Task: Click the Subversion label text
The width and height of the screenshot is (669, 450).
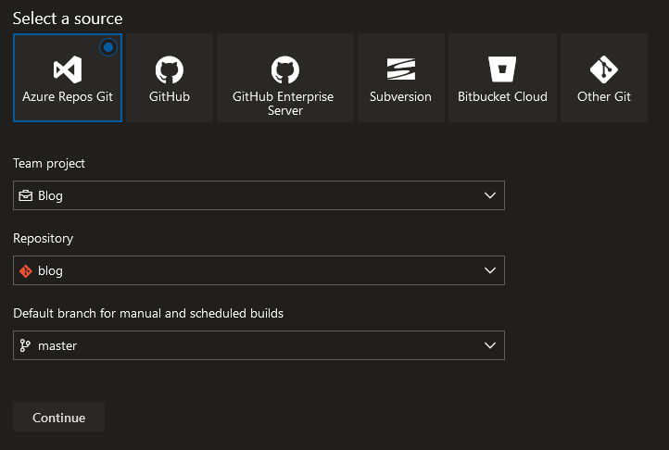Action: tap(400, 97)
